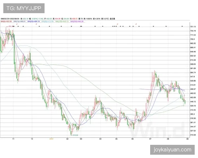The width and height of the screenshot is (198, 158).
Task: Click price axis label 615.58
Action: [x=193, y=60]
